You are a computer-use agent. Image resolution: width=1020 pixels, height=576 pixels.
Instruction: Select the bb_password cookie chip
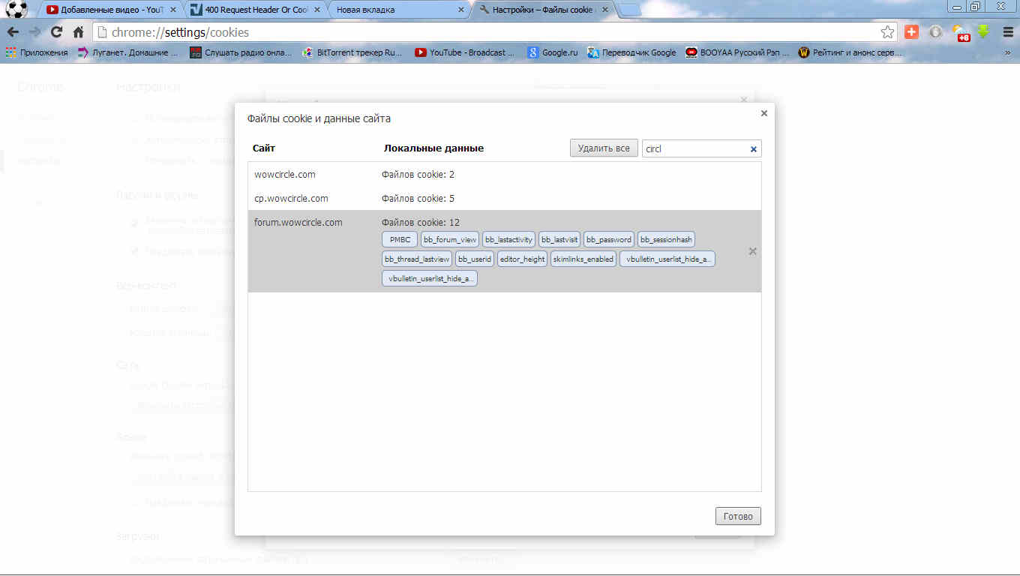608,240
